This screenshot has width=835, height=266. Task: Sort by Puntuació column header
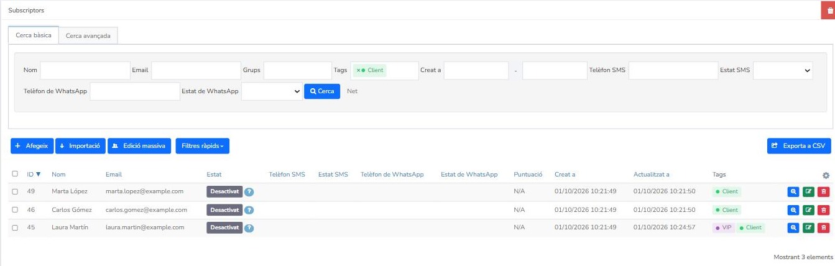pos(528,175)
